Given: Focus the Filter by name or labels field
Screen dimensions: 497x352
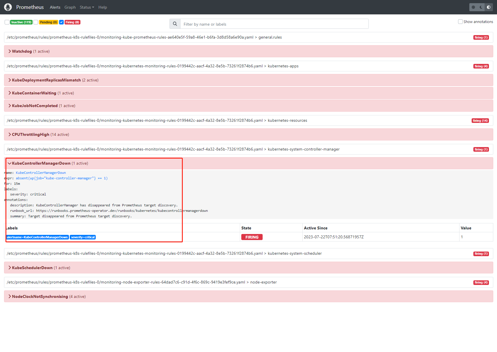Looking at the screenshot, I should 274,24.
